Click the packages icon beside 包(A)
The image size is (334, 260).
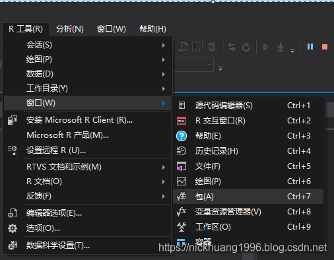point(182,197)
